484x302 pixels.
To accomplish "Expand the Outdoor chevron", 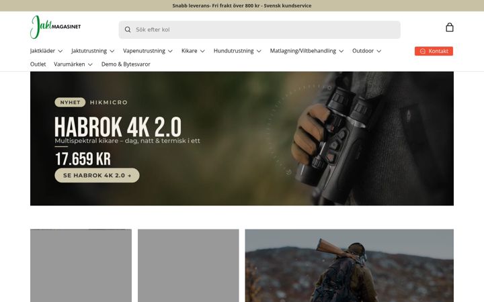I will [x=378, y=51].
